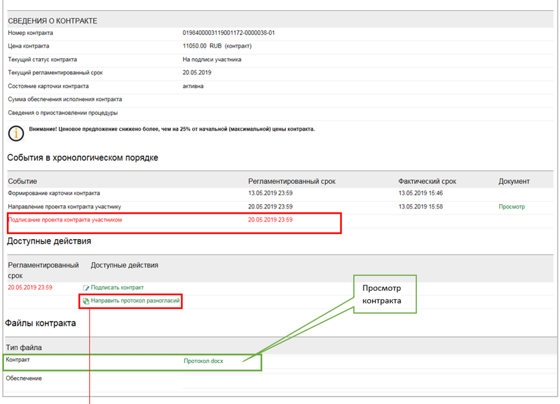
Task: Click the contract number 0198400003119001172-0000038-01
Action: coord(228,33)
